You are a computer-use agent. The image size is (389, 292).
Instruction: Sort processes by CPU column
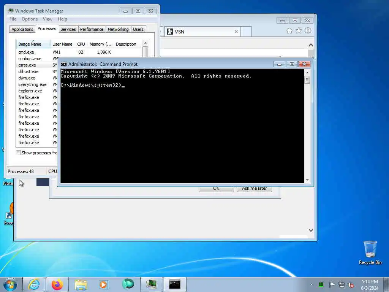(x=81, y=44)
